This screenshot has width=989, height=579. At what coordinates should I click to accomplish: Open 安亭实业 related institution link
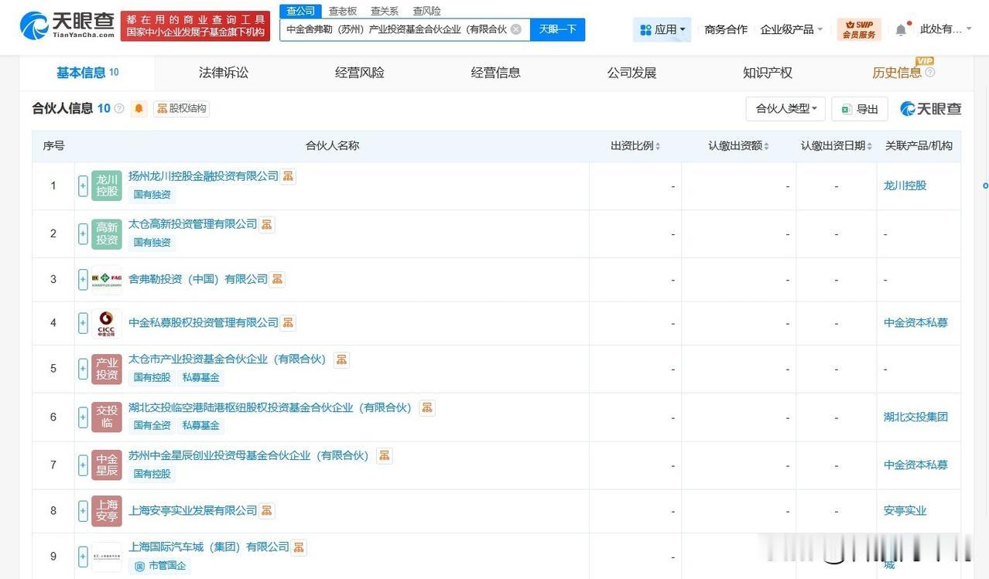point(905,511)
